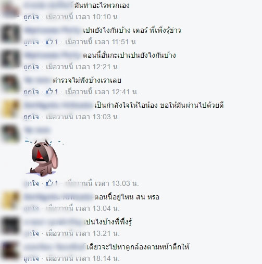Viewport: 262px width, 264px height.
Task: Open yellow avatar beside 13:03 encouragement comment
Action: coord(10,109)
